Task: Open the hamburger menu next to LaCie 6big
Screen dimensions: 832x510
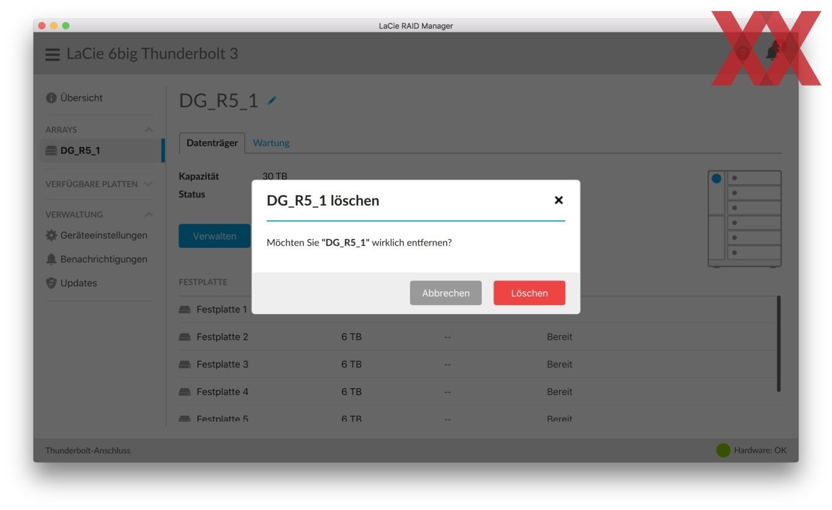Action: 53,54
